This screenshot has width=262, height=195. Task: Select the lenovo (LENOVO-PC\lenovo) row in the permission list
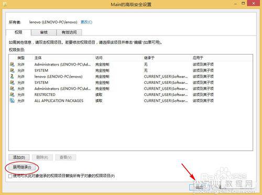click(130, 77)
